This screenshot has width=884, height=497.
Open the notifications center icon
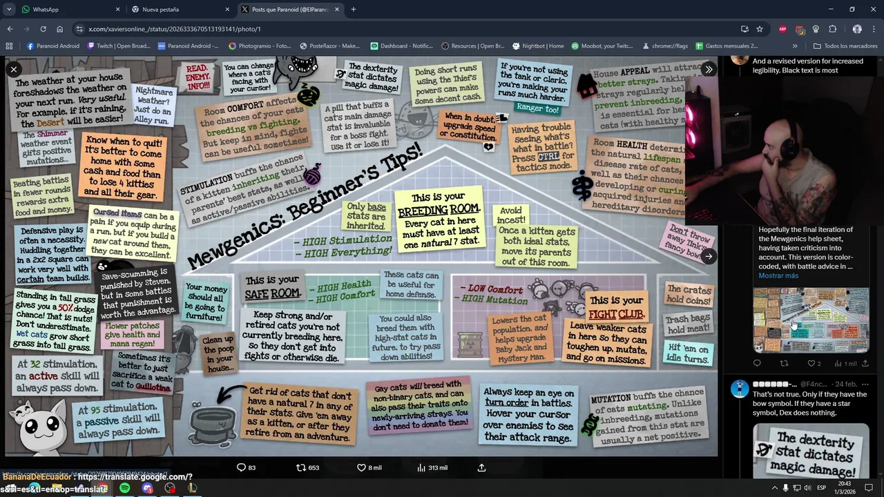coord(869,488)
